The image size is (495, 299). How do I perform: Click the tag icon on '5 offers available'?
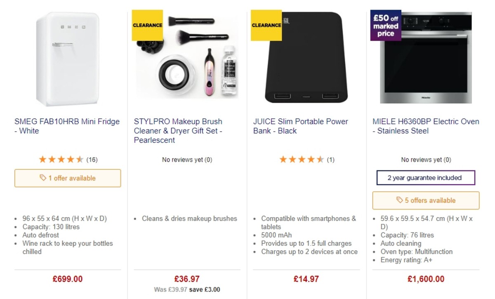[x=400, y=200]
